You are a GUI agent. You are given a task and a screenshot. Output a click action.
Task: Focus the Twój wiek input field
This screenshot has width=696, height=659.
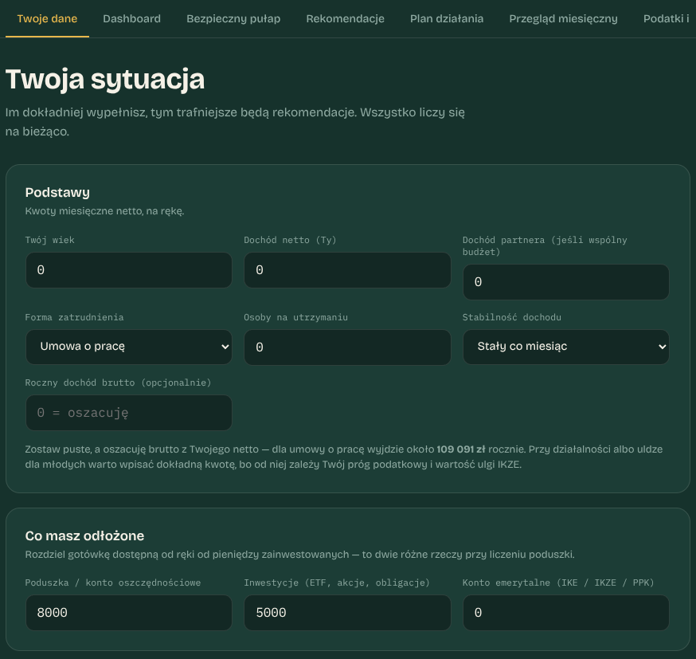click(129, 270)
